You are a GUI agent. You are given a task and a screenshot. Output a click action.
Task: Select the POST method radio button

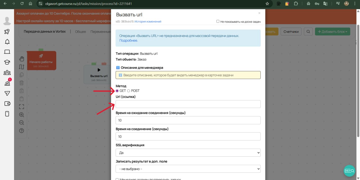click(x=129, y=91)
